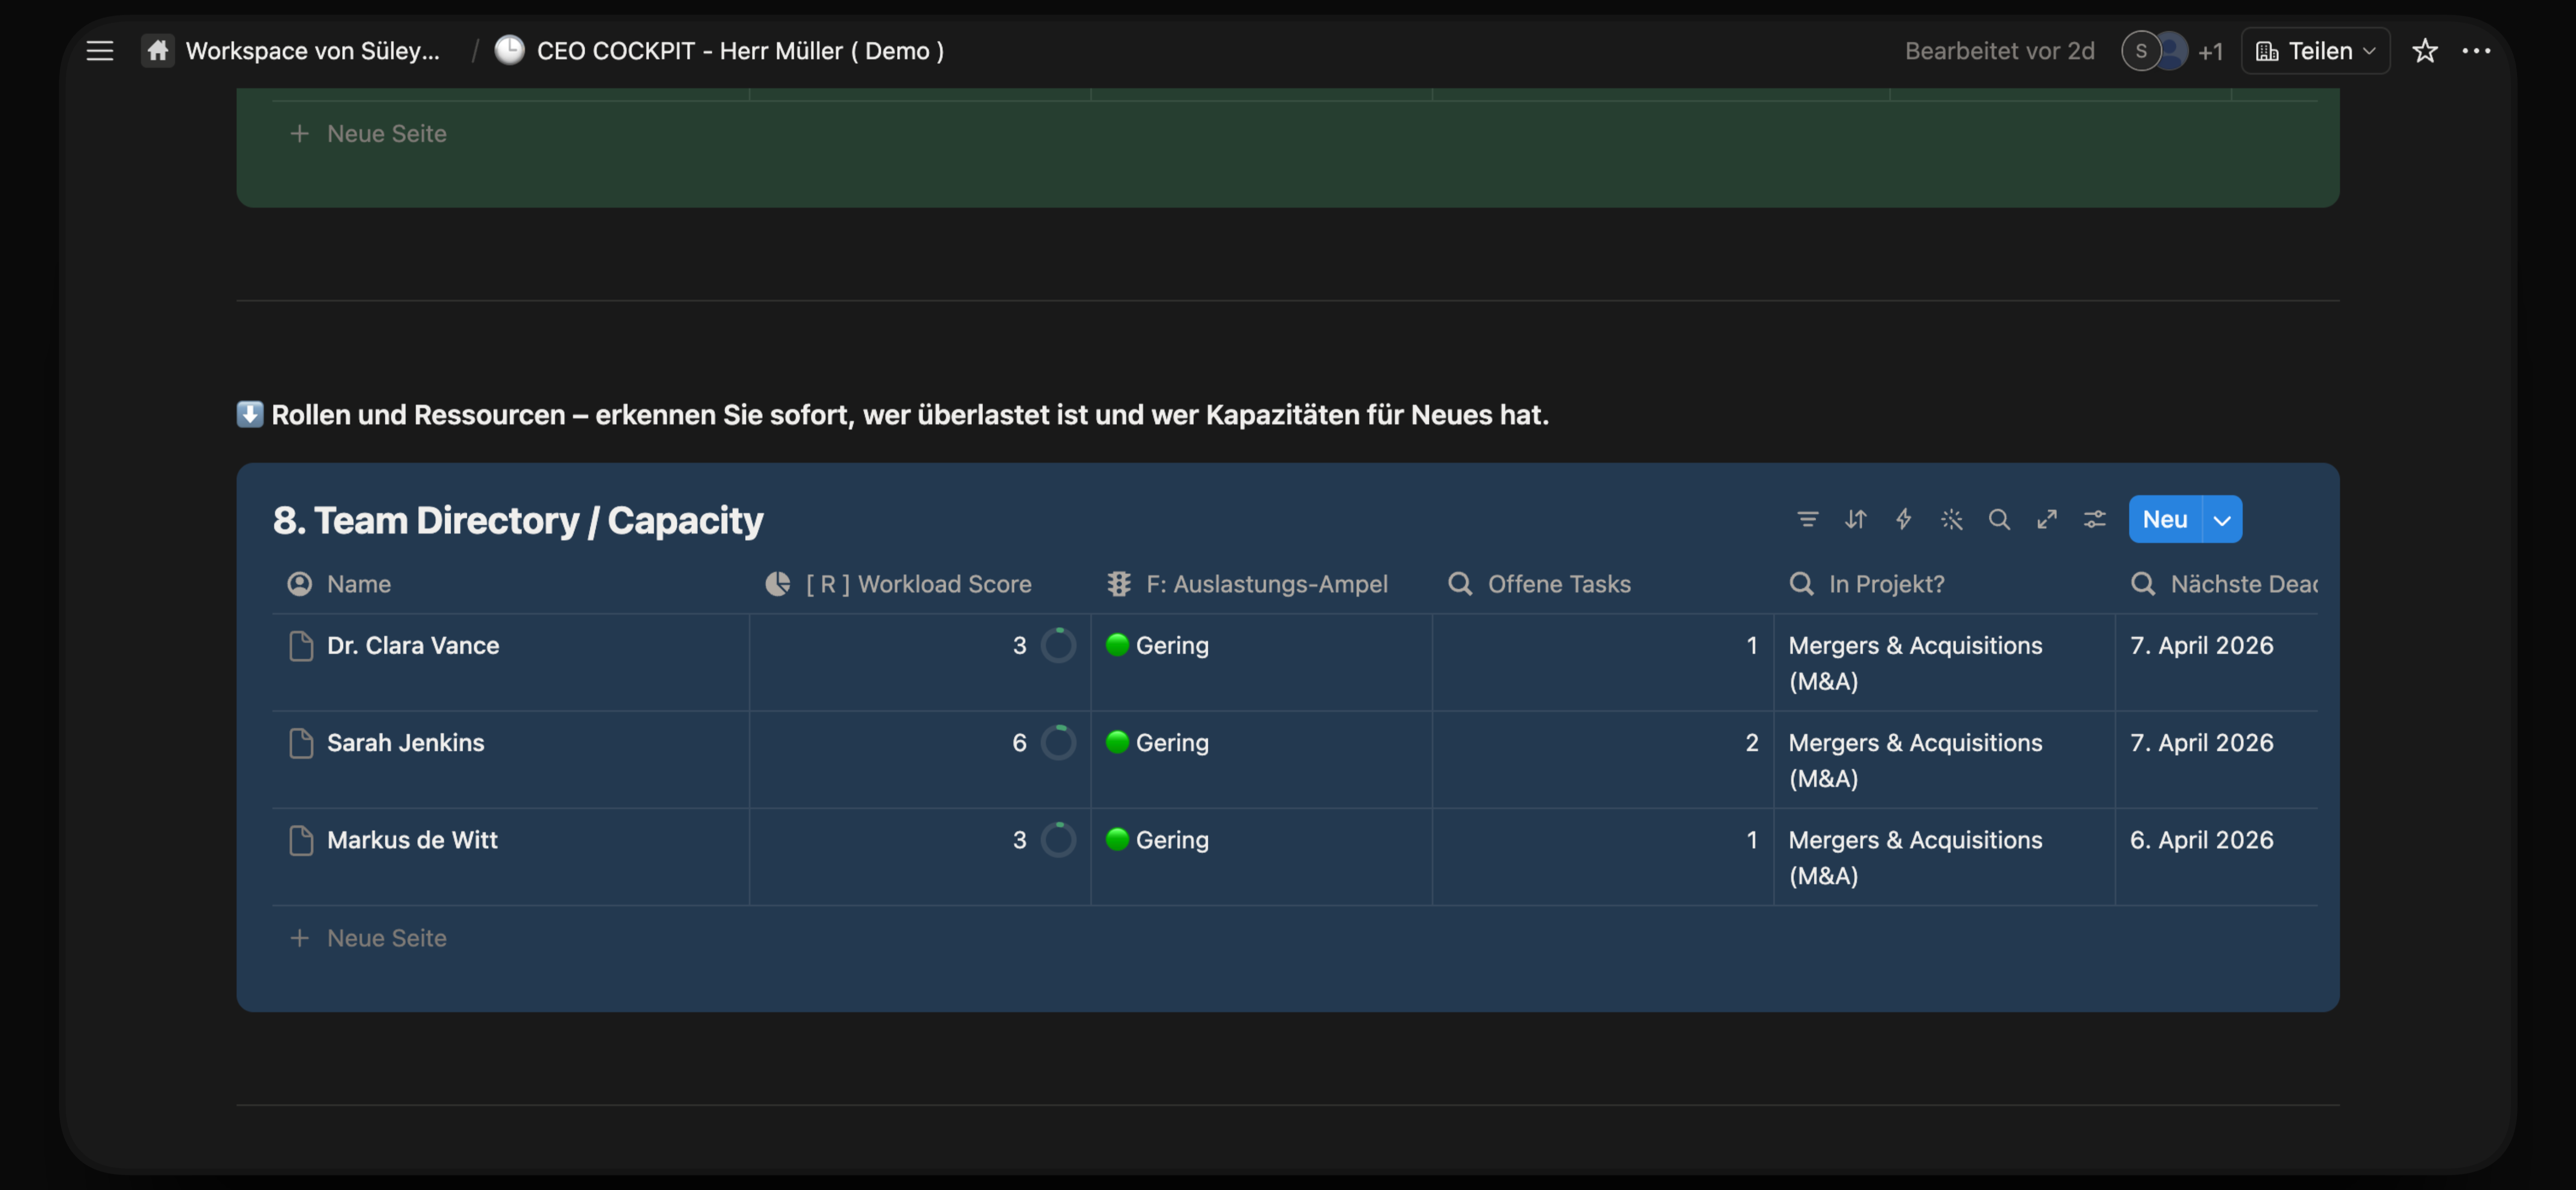The height and width of the screenshot is (1190, 2576).
Task: Open Markus de Witt page icon
Action: tap(300, 840)
